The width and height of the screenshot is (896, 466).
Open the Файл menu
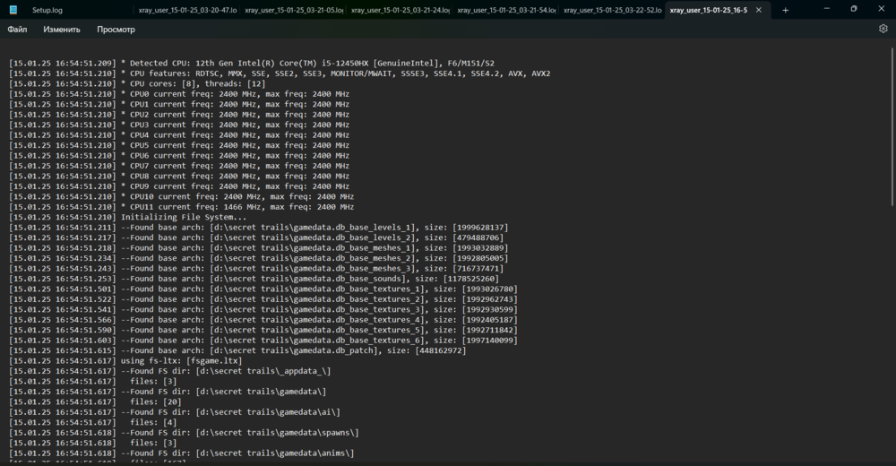click(17, 30)
